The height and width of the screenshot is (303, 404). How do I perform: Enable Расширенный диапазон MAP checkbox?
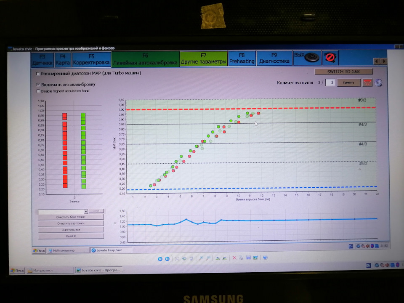pos(38,74)
